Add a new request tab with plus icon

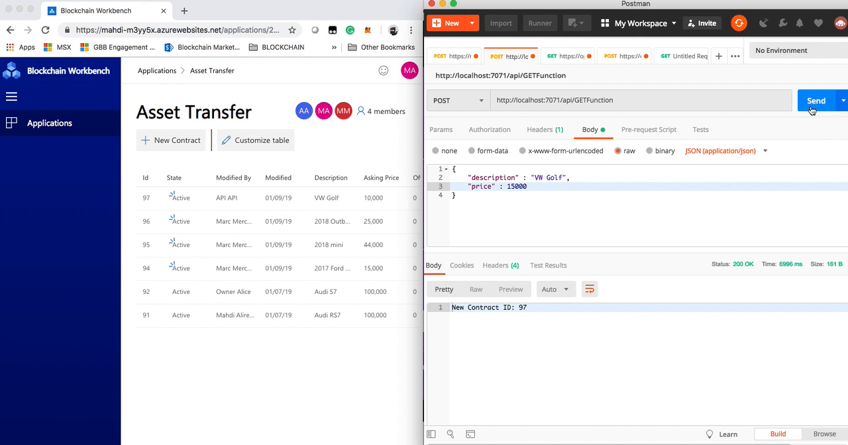tap(719, 56)
